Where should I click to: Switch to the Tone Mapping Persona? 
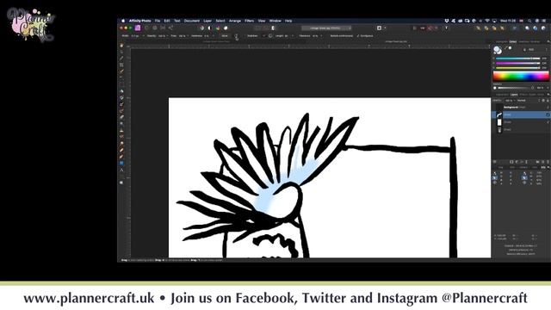[163, 28]
